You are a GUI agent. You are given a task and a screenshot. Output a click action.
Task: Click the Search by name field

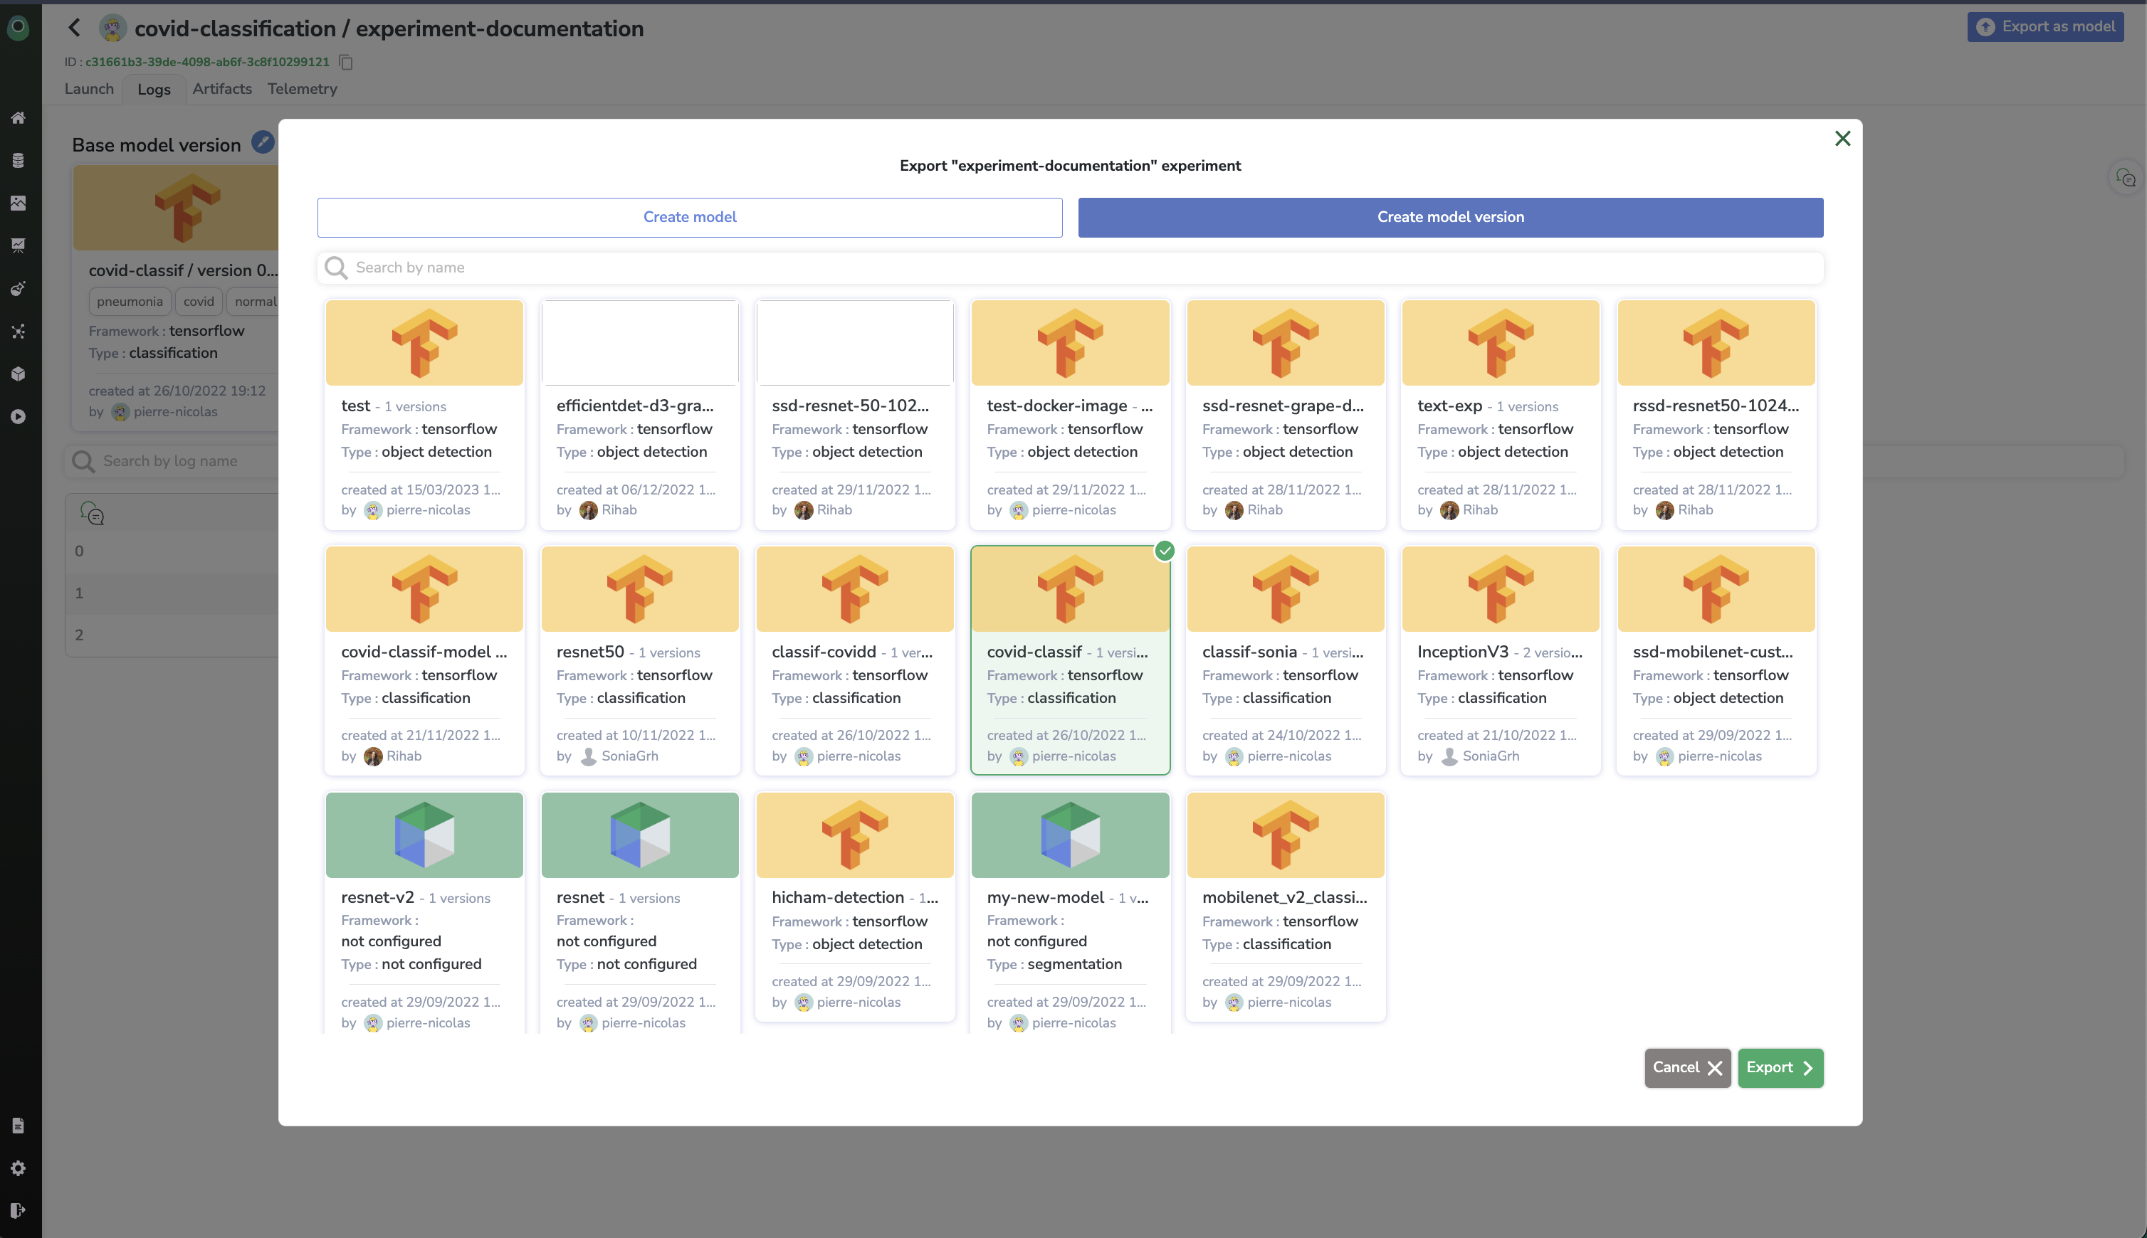[x=1070, y=268]
